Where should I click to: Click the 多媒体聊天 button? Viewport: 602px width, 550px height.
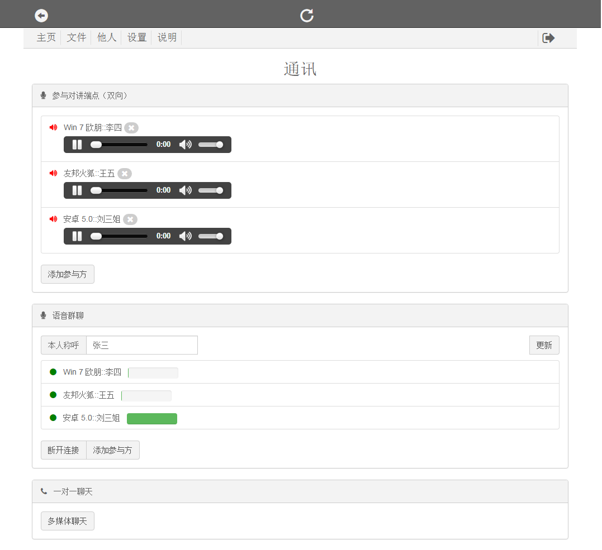coord(68,521)
